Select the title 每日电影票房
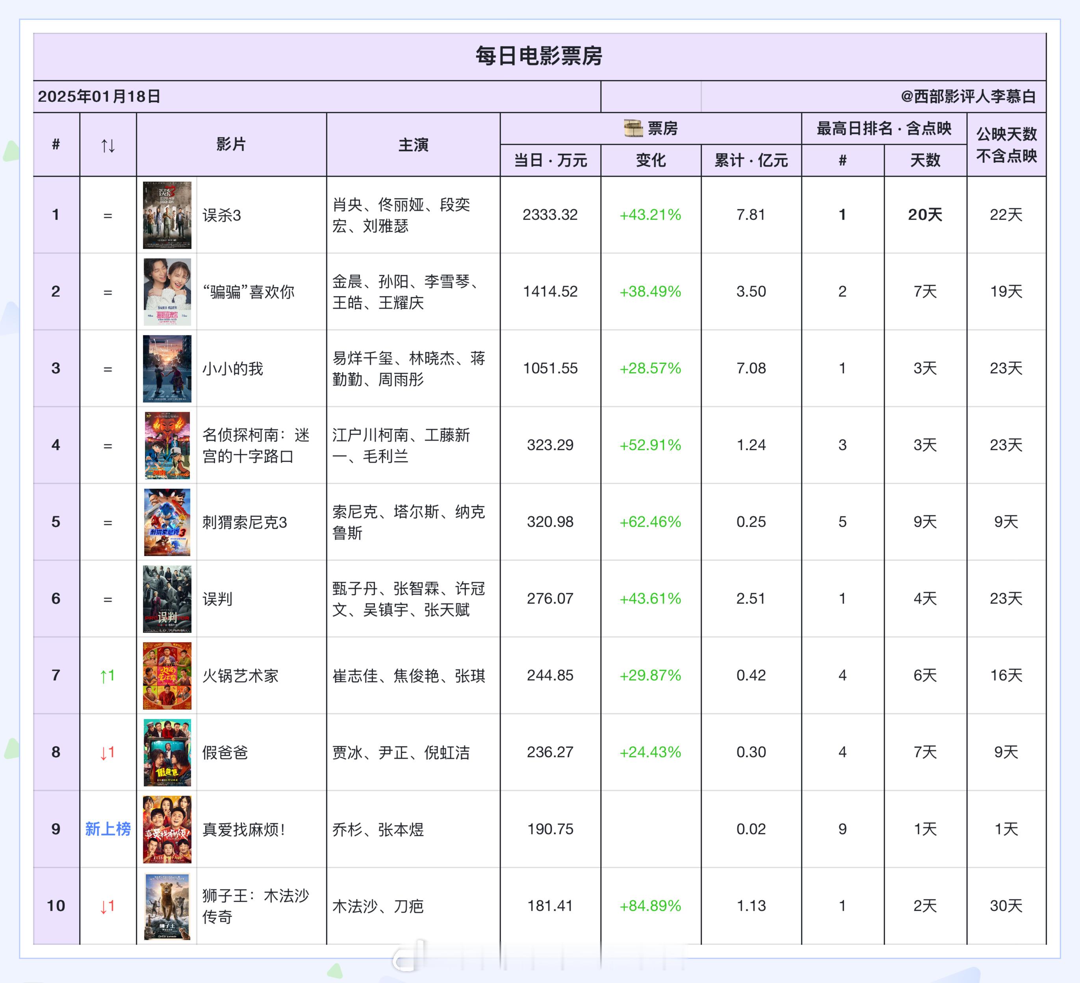Screen dimensions: 1080x983 click(540, 56)
